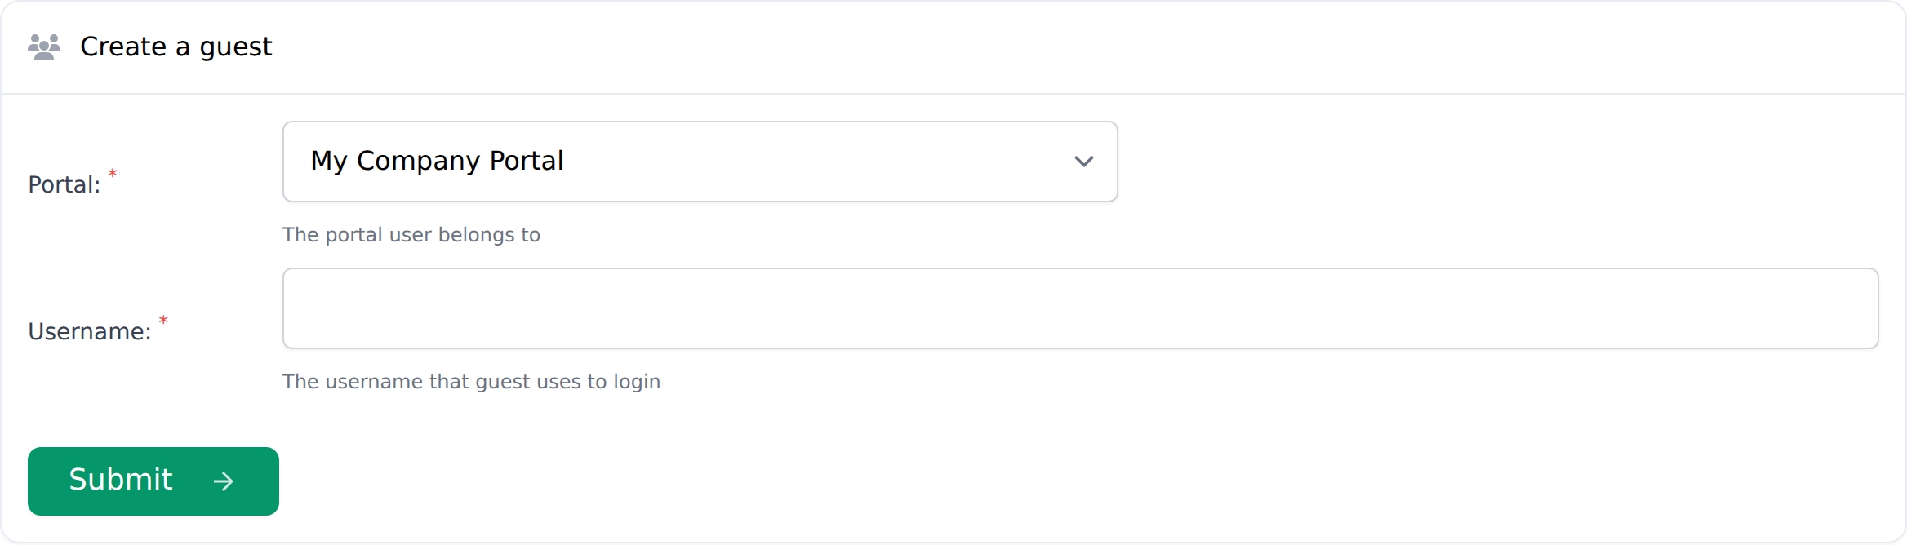Click the Username field label
The image size is (1907, 545).
(x=89, y=332)
